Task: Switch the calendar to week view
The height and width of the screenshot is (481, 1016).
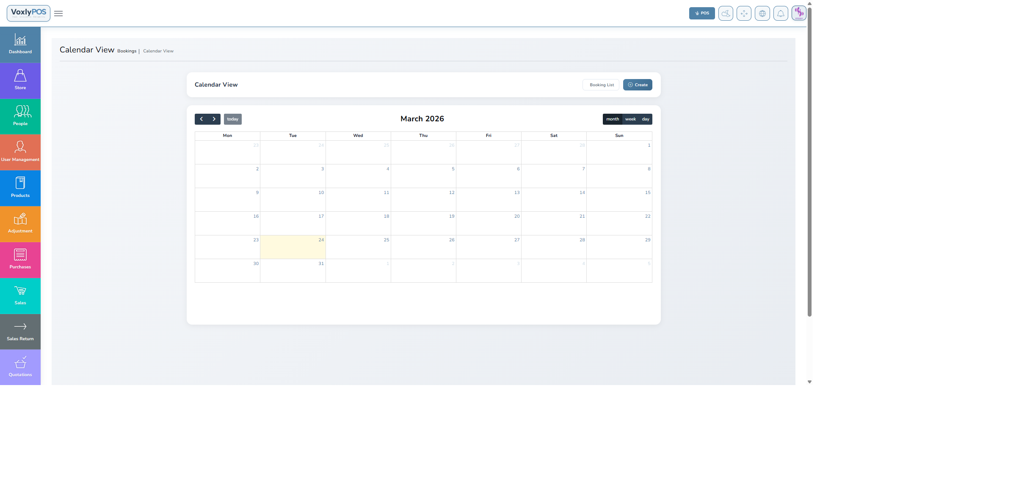Action: 630,119
